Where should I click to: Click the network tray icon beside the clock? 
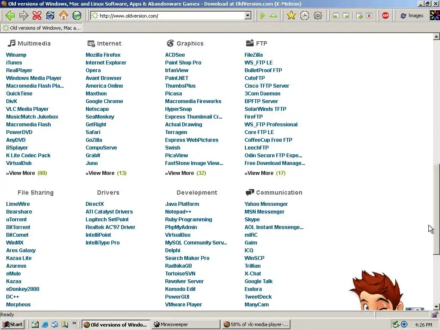[x=396, y=324]
